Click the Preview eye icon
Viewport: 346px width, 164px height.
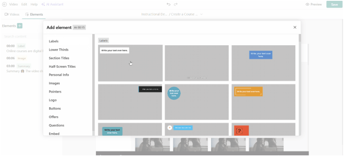coord(307,4)
